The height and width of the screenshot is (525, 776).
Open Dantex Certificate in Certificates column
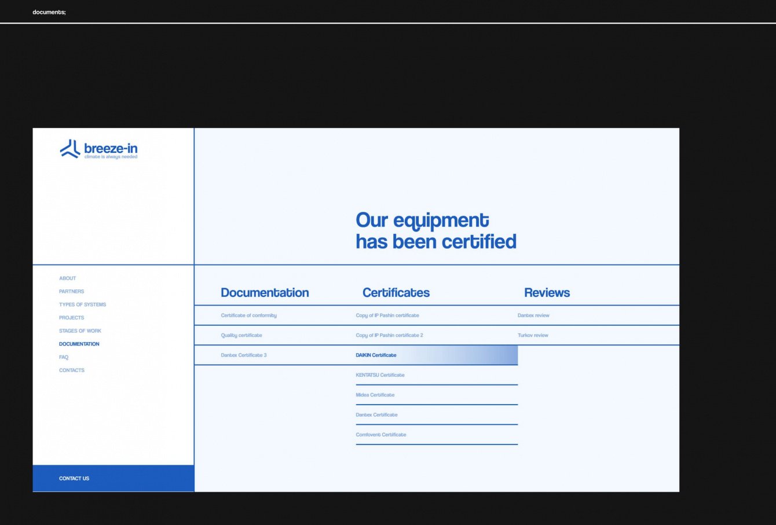(x=376, y=415)
